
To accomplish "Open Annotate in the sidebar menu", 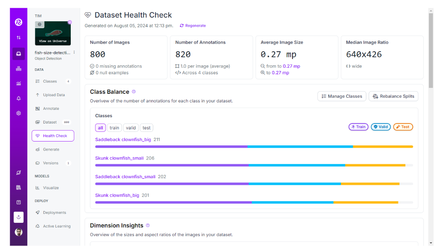I will pos(51,109).
